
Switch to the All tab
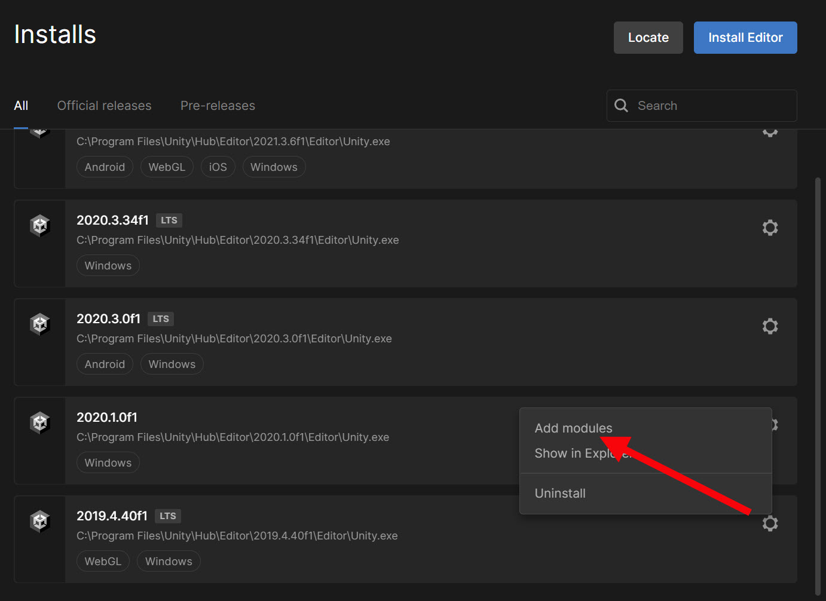(x=21, y=106)
